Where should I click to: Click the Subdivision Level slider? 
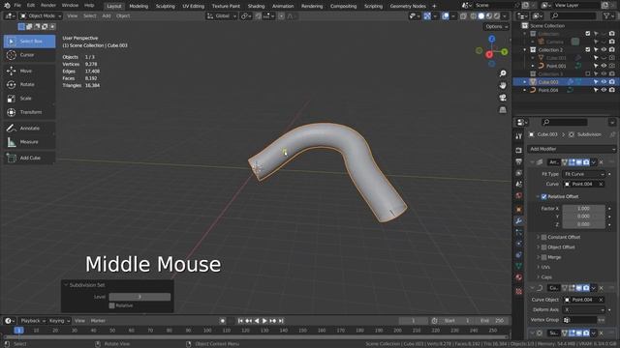coord(139,297)
